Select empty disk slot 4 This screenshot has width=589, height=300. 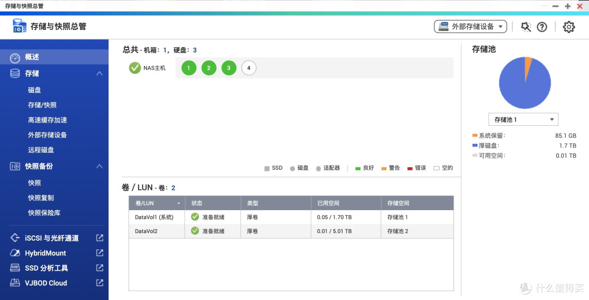point(249,68)
